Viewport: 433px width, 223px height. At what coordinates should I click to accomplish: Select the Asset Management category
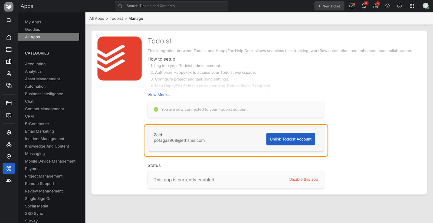point(42,79)
